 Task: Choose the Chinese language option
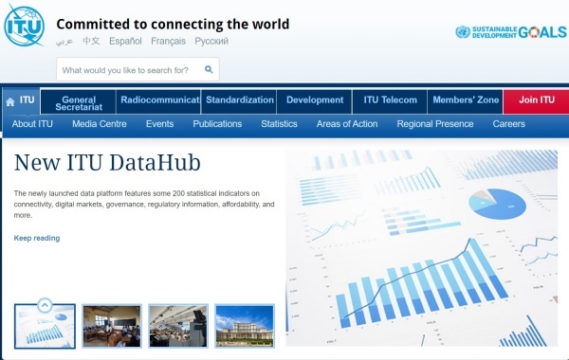point(91,41)
